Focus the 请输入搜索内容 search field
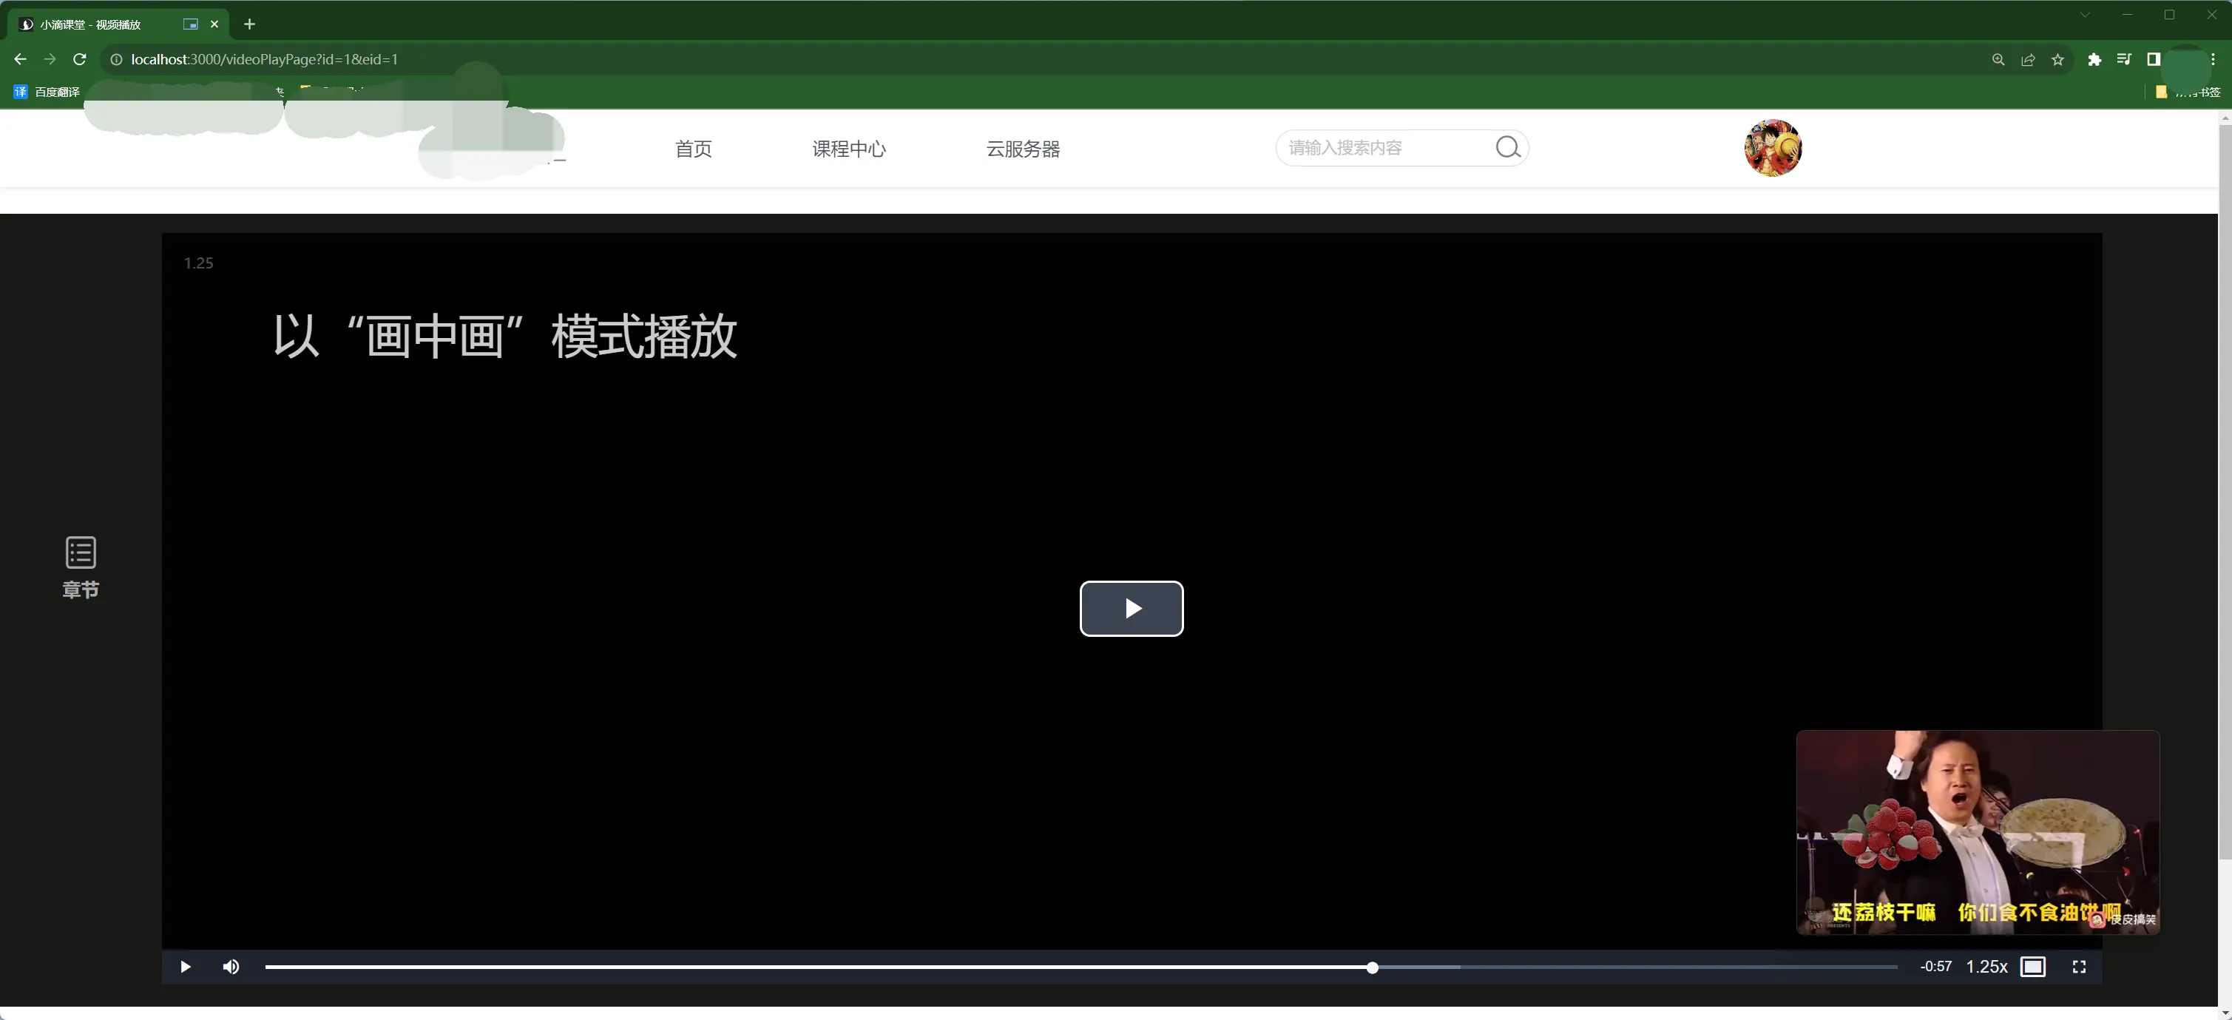2232x1020 pixels. [1387, 147]
